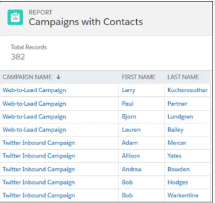Image resolution: width=215 pixels, height=203 pixels.
Task: Open the Lundgren last name link
Action: (180, 117)
